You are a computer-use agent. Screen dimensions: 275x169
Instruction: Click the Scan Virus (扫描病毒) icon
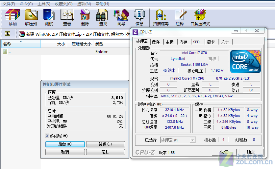(161, 15)
